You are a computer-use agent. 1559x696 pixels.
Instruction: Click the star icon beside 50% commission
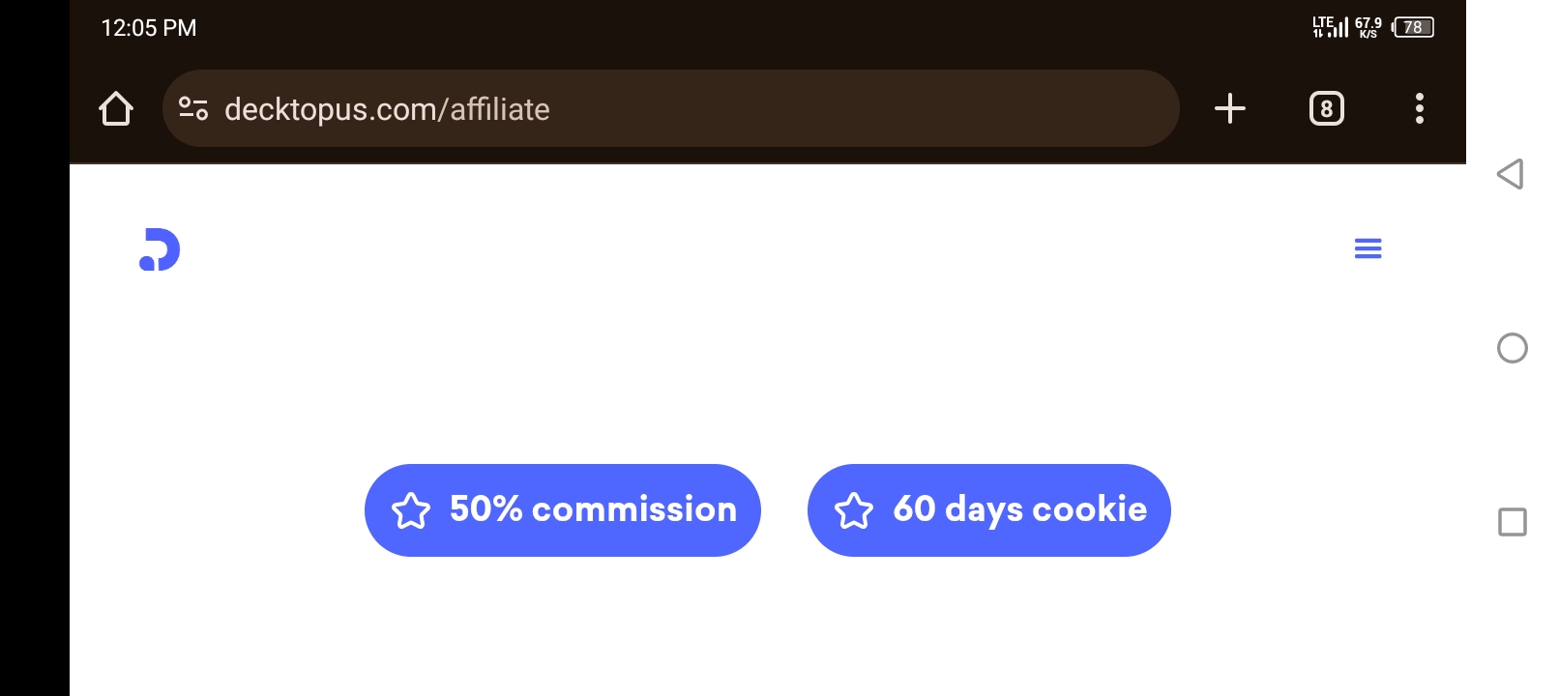(410, 510)
